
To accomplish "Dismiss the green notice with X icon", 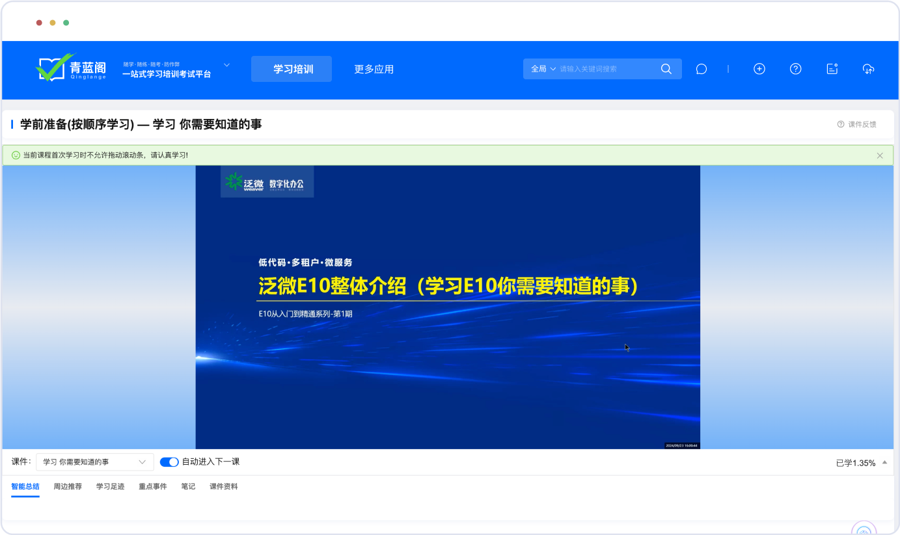I will click(x=880, y=155).
